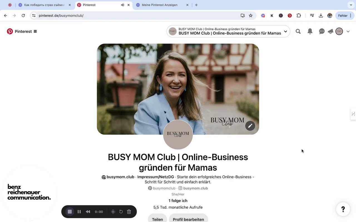Click the install app icon in address bar
Image resolution: width=356 pixels, height=222 pixels.
[x=243, y=16]
